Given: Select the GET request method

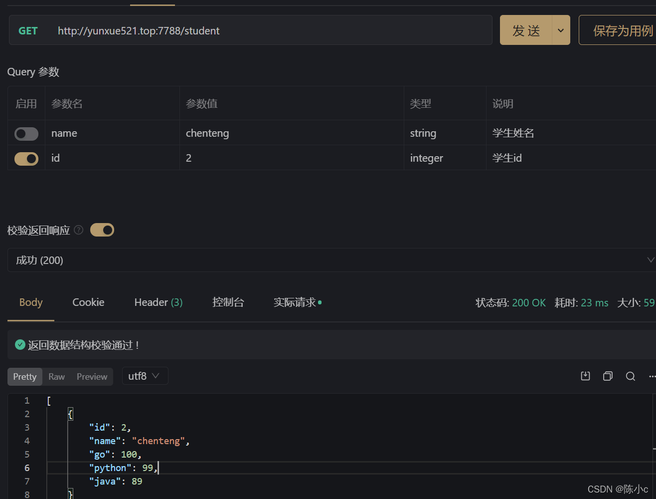Looking at the screenshot, I should [x=28, y=31].
